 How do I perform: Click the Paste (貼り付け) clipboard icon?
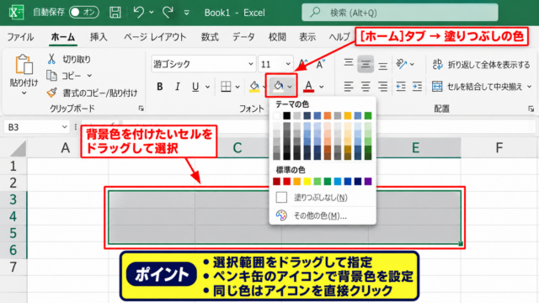pos(24,65)
